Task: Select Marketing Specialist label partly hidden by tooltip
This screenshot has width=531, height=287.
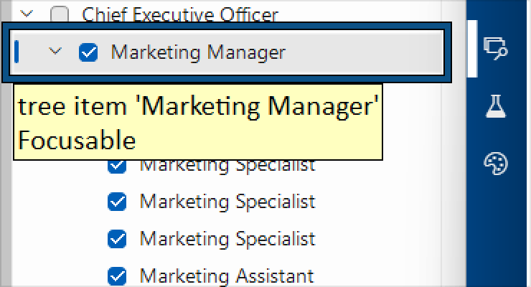Action: (x=227, y=167)
